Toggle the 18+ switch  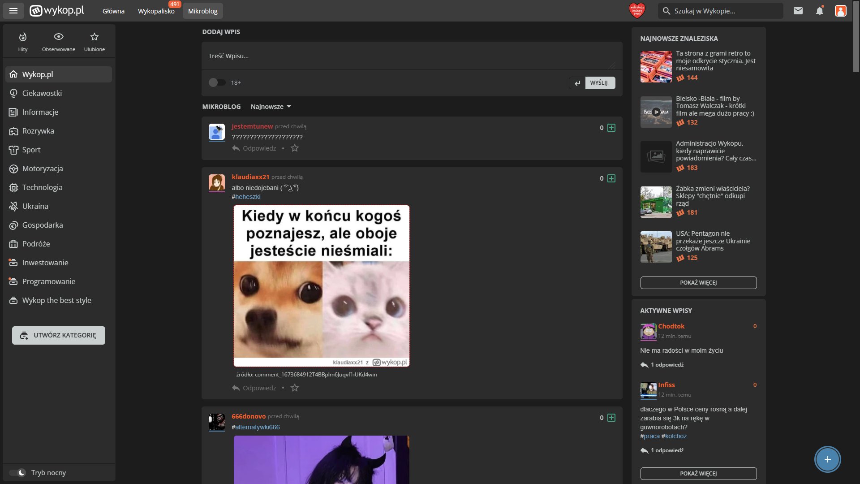point(217,82)
